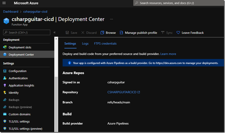Click the Discard toolbar button
The width and height of the screenshot is (225, 133).
click(89, 33)
